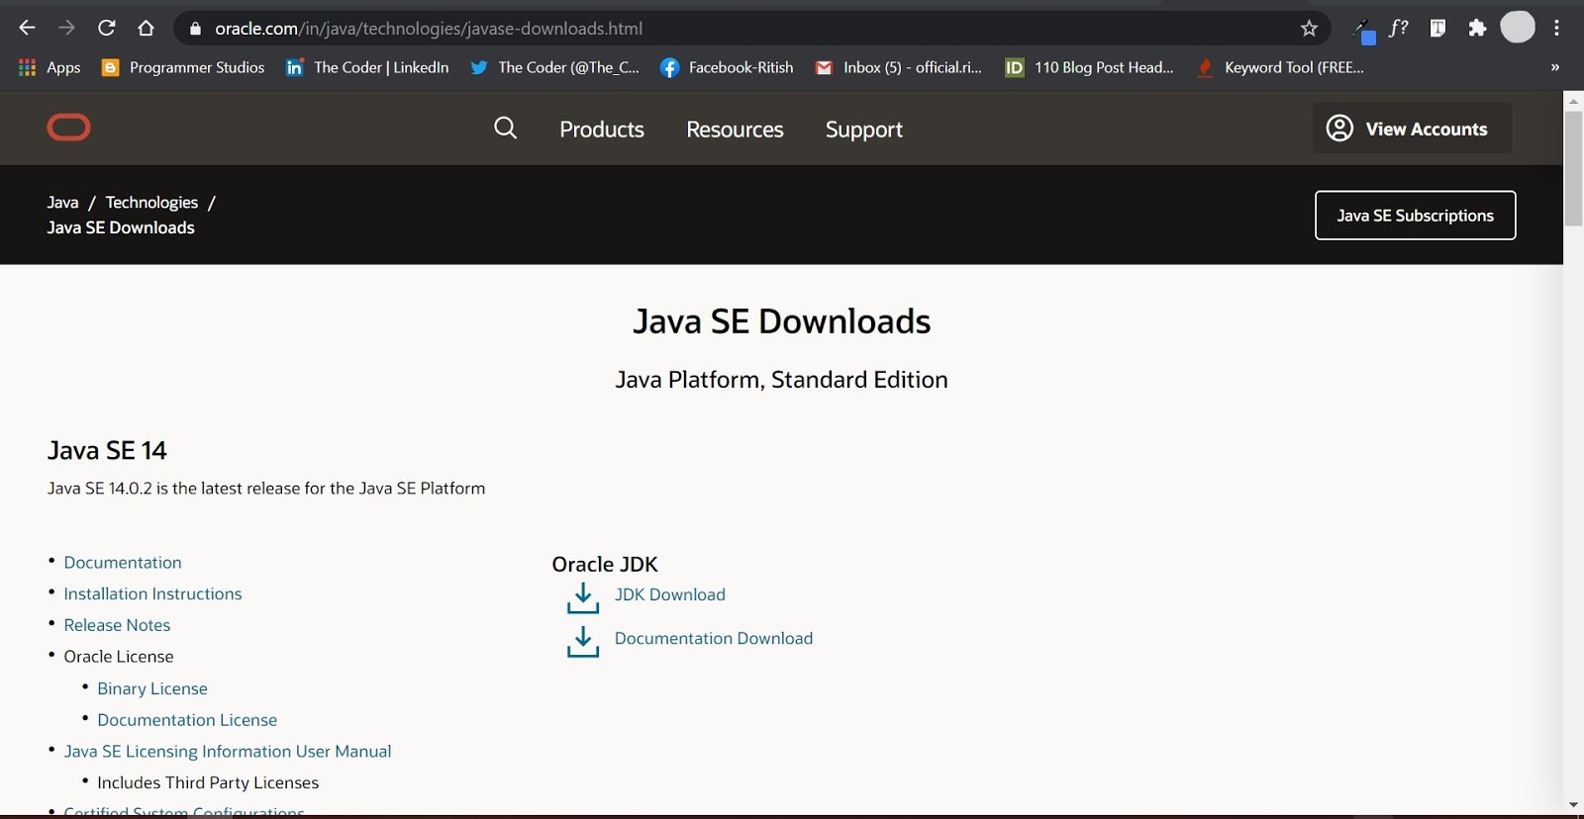Click the address bar URL field
This screenshot has width=1584, height=819.
point(693,29)
